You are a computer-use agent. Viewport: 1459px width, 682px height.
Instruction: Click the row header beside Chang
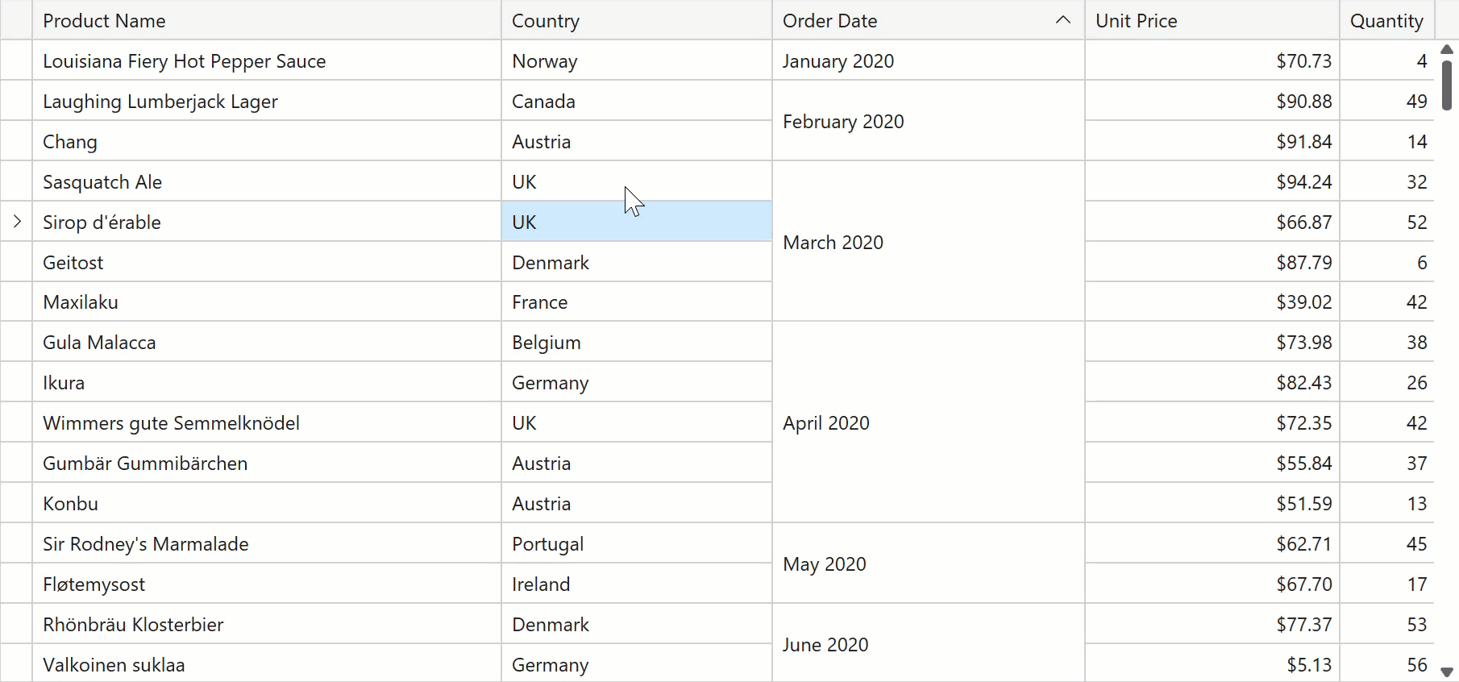coord(16,142)
